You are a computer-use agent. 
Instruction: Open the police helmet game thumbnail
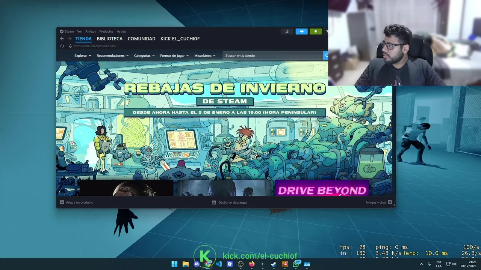(x=126, y=188)
